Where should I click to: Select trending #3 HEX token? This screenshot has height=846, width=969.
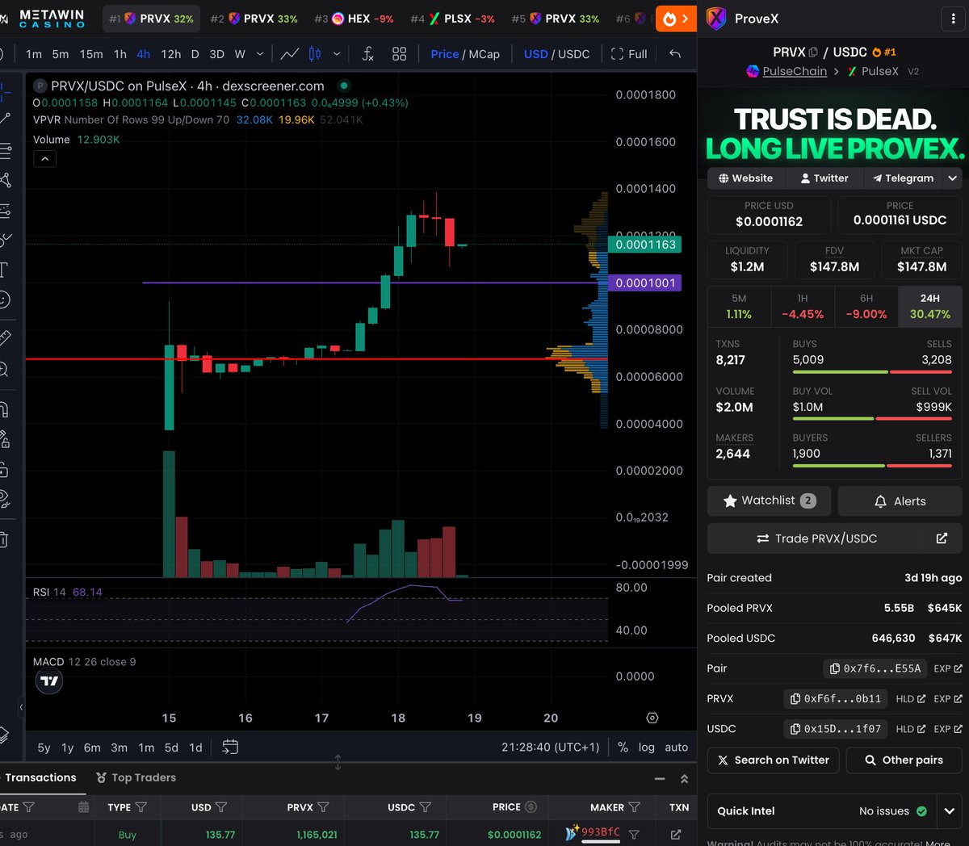(x=354, y=19)
